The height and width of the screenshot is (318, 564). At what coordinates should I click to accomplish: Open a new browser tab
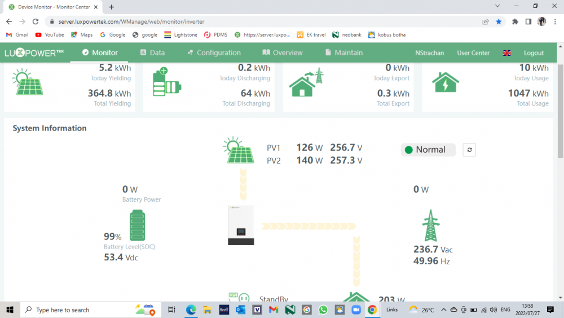pyautogui.click(x=112, y=7)
